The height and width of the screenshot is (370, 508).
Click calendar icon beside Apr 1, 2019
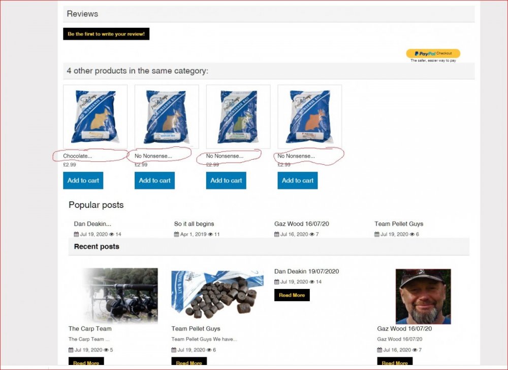[177, 234]
